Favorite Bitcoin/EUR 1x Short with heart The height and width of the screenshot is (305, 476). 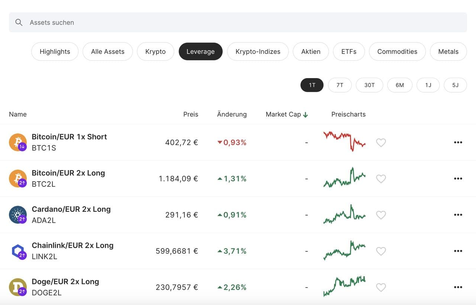pyautogui.click(x=381, y=142)
